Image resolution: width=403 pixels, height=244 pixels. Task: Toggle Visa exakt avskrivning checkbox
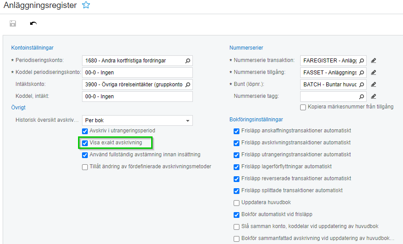[x=85, y=143]
